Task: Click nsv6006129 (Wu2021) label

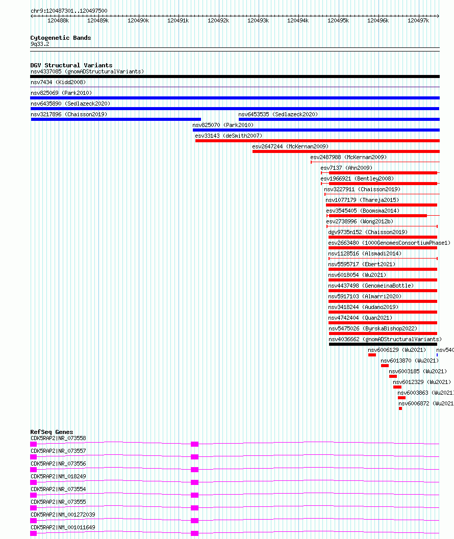Action: click(397, 350)
